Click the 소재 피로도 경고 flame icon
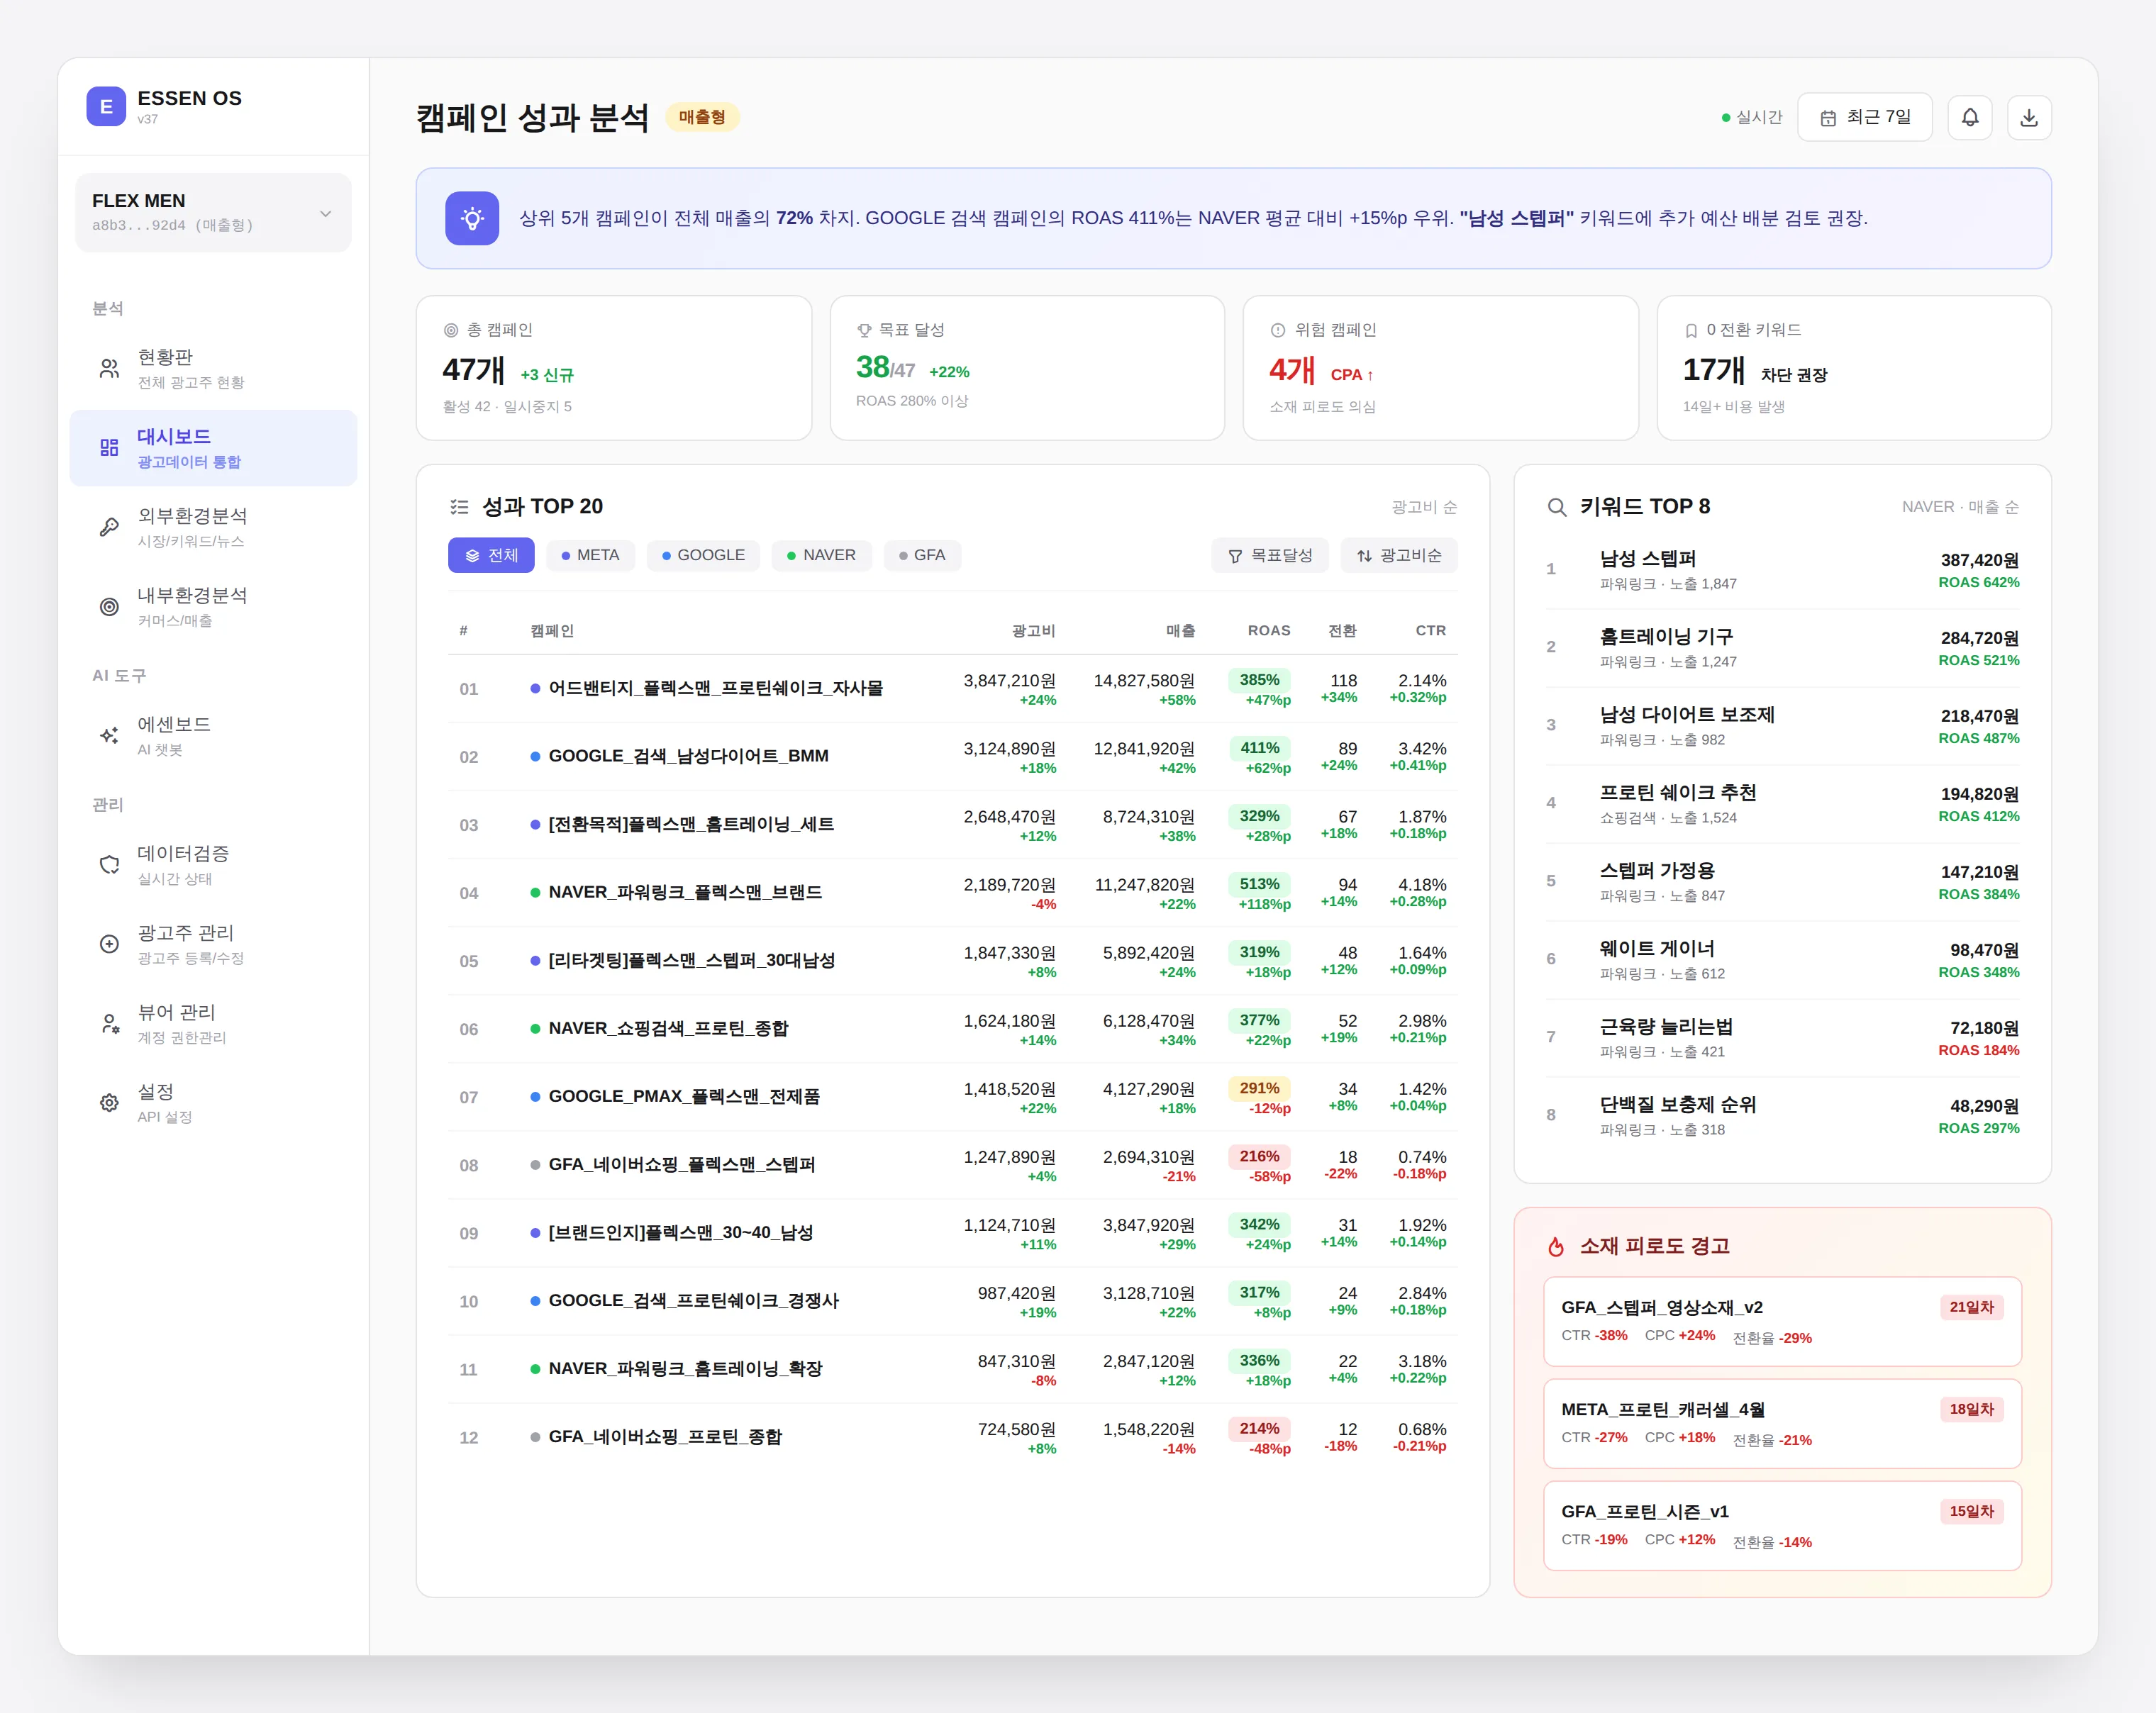This screenshot has width=2156, height=1713. pyautogui.click(x=1556, y=1246)
